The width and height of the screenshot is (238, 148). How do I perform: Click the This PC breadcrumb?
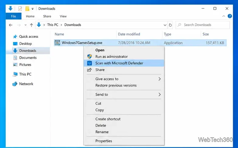coord(53,25)
